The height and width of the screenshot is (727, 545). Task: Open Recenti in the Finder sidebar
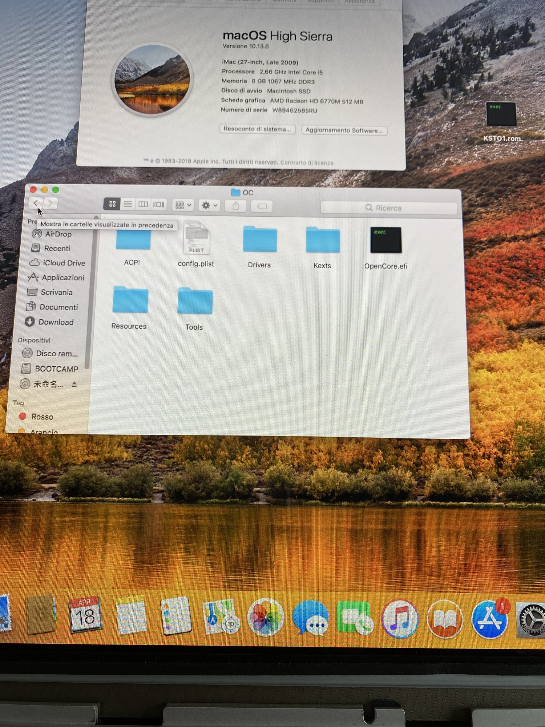click(x=51, y=248)
